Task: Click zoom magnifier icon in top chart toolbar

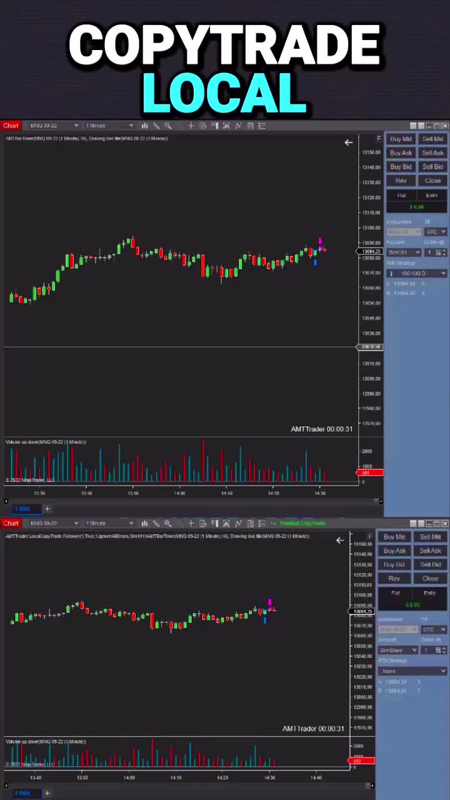Action: point(168,126)
